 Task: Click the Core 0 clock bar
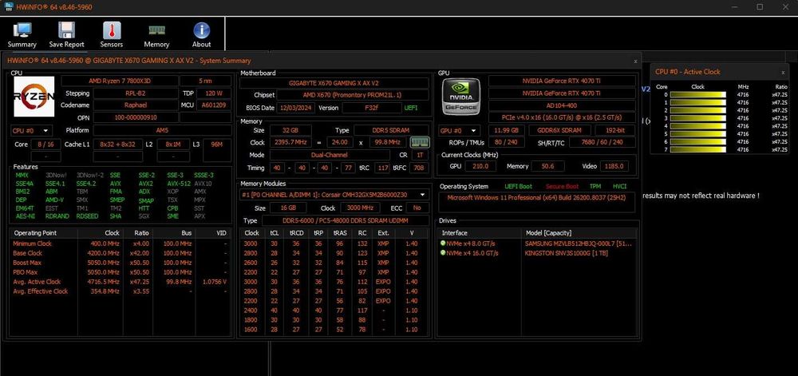697,95
